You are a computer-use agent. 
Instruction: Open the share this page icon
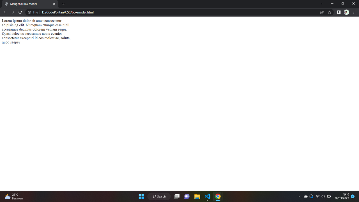(322, 12)
